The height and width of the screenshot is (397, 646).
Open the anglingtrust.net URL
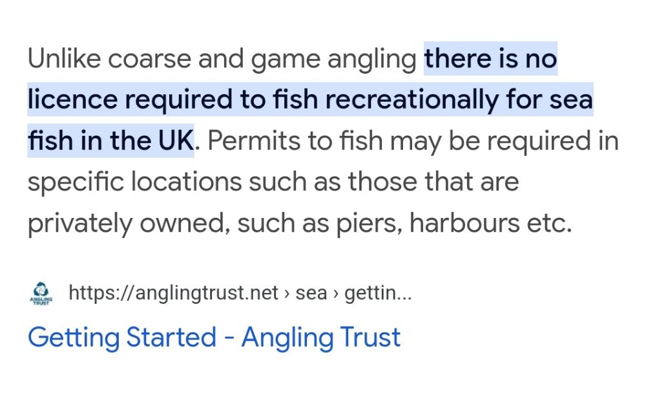[x=173, y=293]
